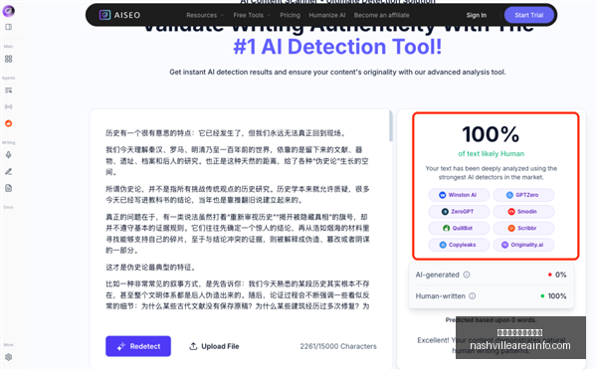Click the info icon next to AI-generated
Viewport: 597px width, 370px height.
point(467,275)
